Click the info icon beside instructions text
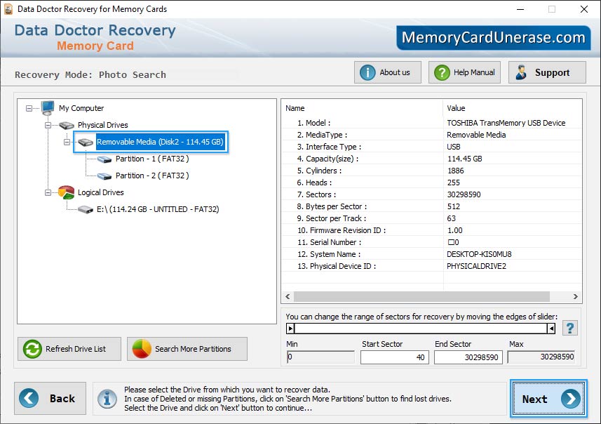 [107, 399]
